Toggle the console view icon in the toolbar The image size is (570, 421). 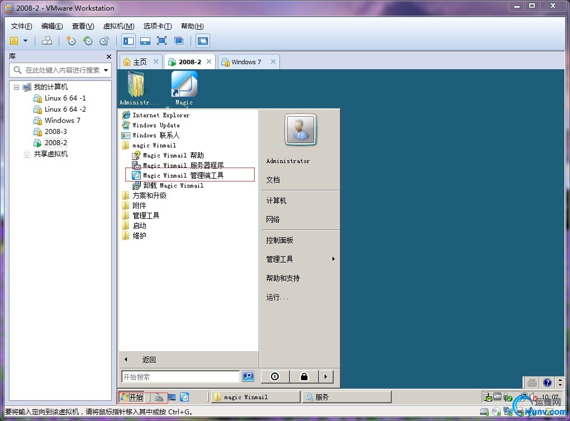(x=203, y=41)
